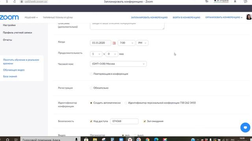Open the duration minutes dropdown showing 0
Screen dimensions: 252x141
112,54
